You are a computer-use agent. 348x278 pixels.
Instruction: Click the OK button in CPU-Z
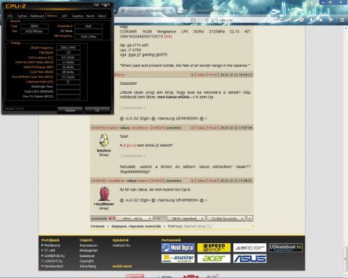pyautogui.click(x=97, y=111)
